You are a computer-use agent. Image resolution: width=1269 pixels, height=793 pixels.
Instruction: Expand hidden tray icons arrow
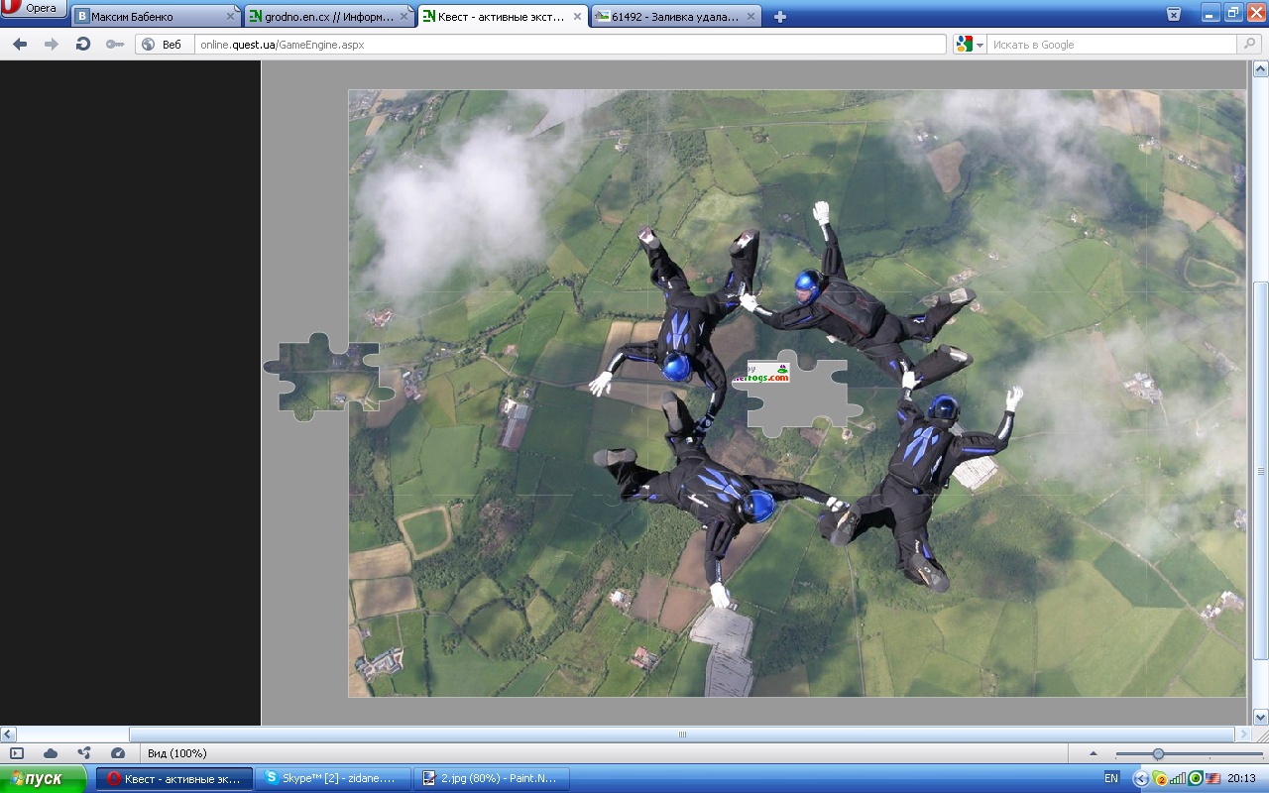[x=1140, y=778]
